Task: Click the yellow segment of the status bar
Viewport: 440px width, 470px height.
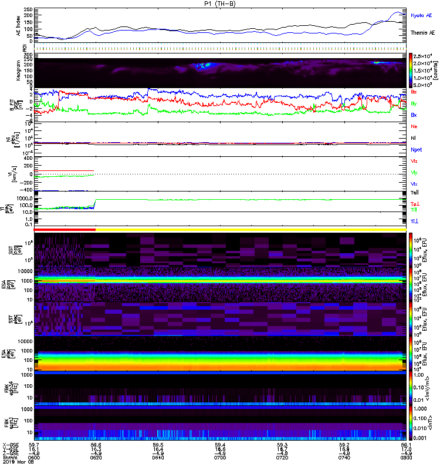Action: (251, 230)
